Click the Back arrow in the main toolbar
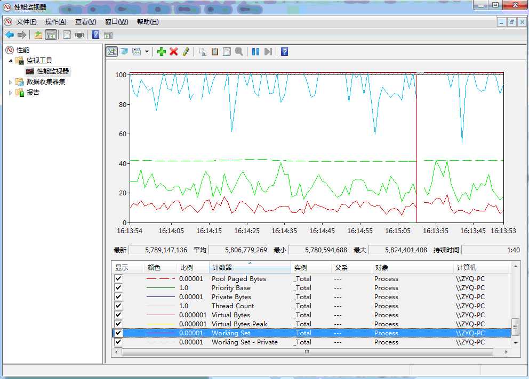529x379 pixels. point(10,35)
